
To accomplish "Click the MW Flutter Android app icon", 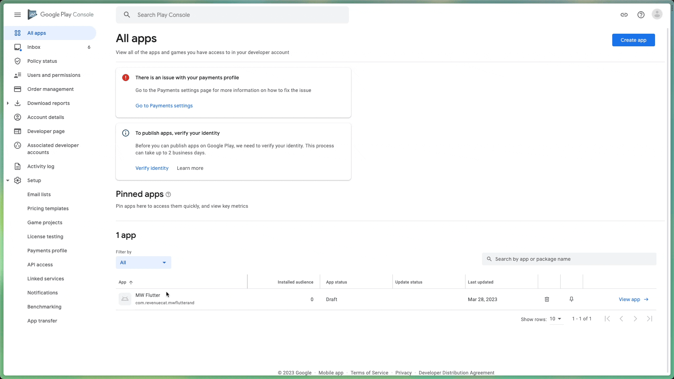I will click(125, 299).
